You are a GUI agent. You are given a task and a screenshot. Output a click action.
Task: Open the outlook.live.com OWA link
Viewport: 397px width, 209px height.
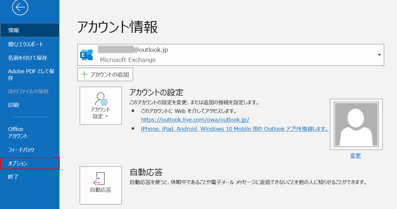(195, 120)
